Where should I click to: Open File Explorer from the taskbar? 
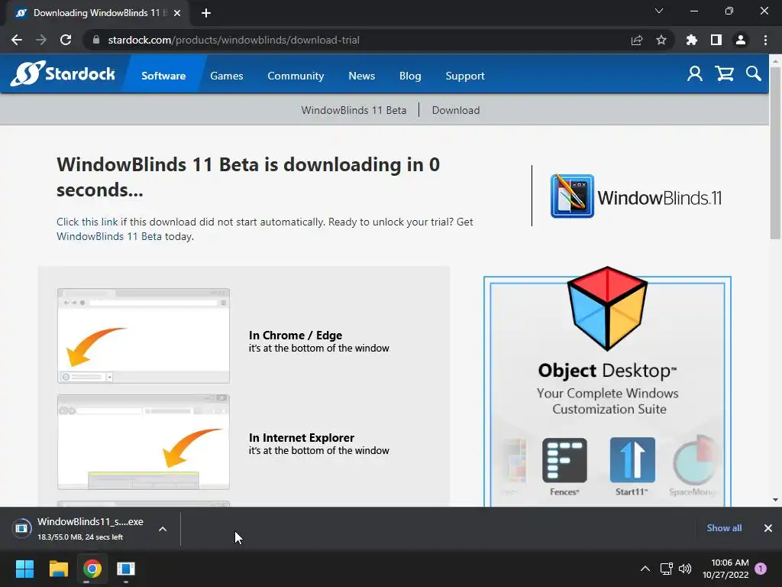pos(58,569)
